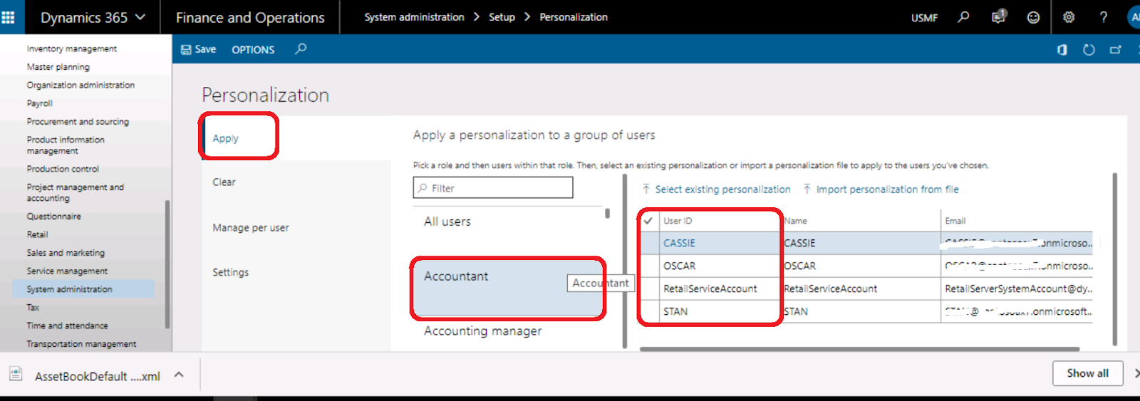The height and width of the screenshot is (401, 1140).
Task: Toggle the select-all checkmark in User ID header
Action: 648,221
